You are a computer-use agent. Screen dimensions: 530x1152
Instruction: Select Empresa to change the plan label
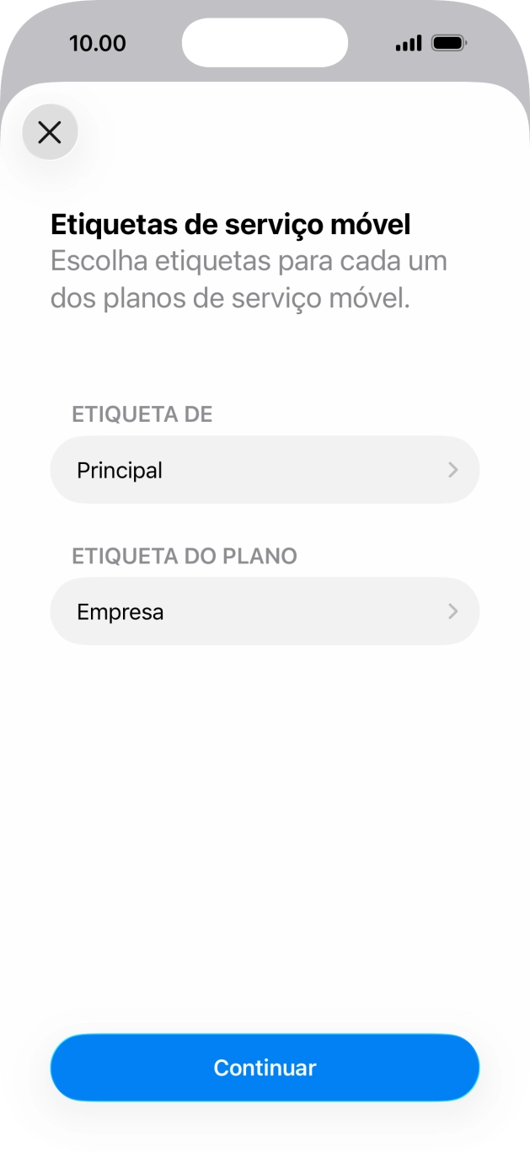(120, 611)
